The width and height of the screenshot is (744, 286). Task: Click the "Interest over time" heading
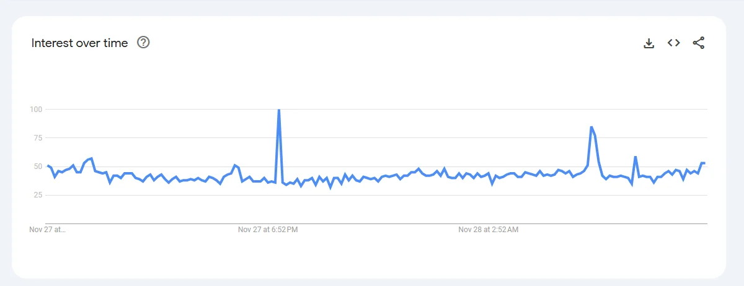pos(79,43)
